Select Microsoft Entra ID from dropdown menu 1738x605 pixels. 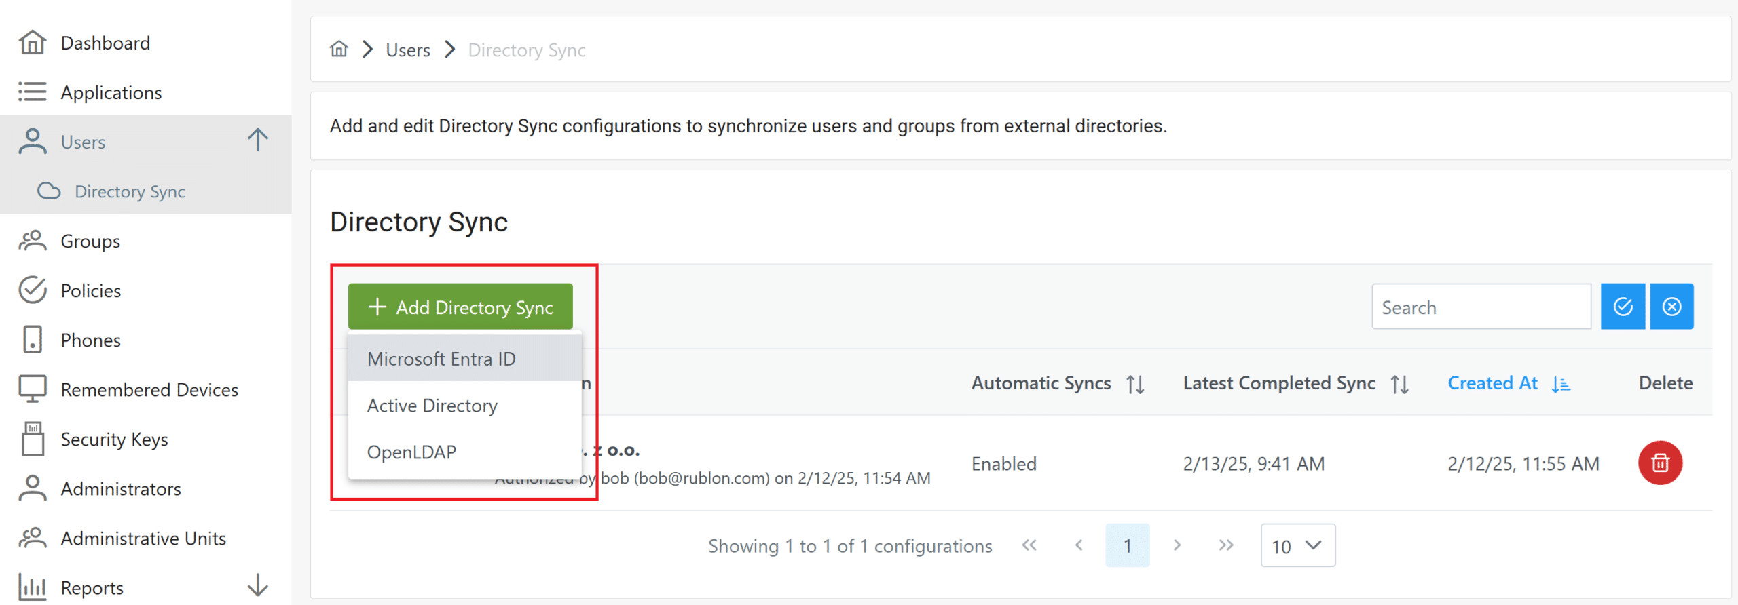coord(441,359)
